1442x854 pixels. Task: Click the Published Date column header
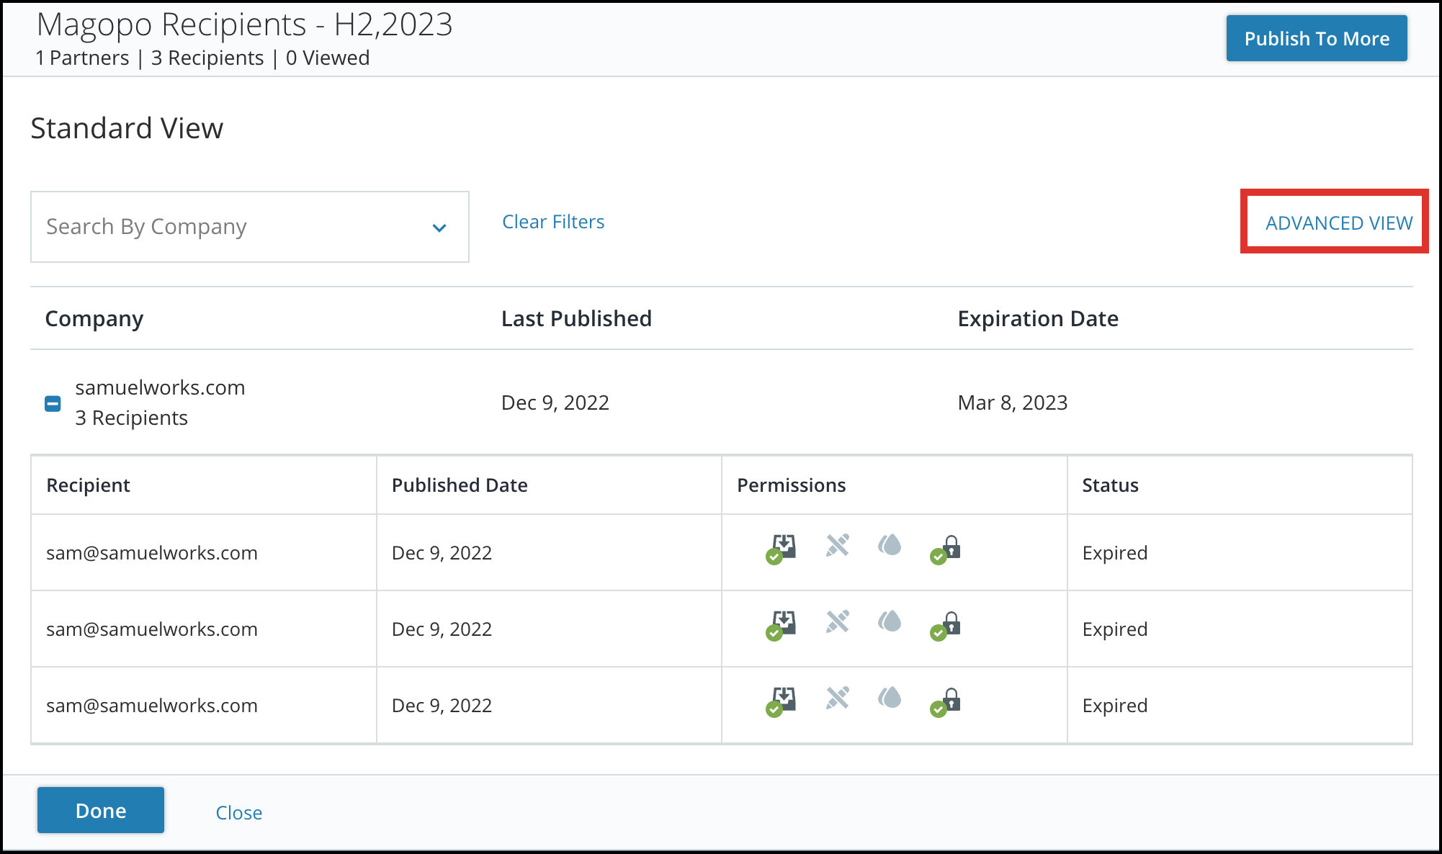460,485
